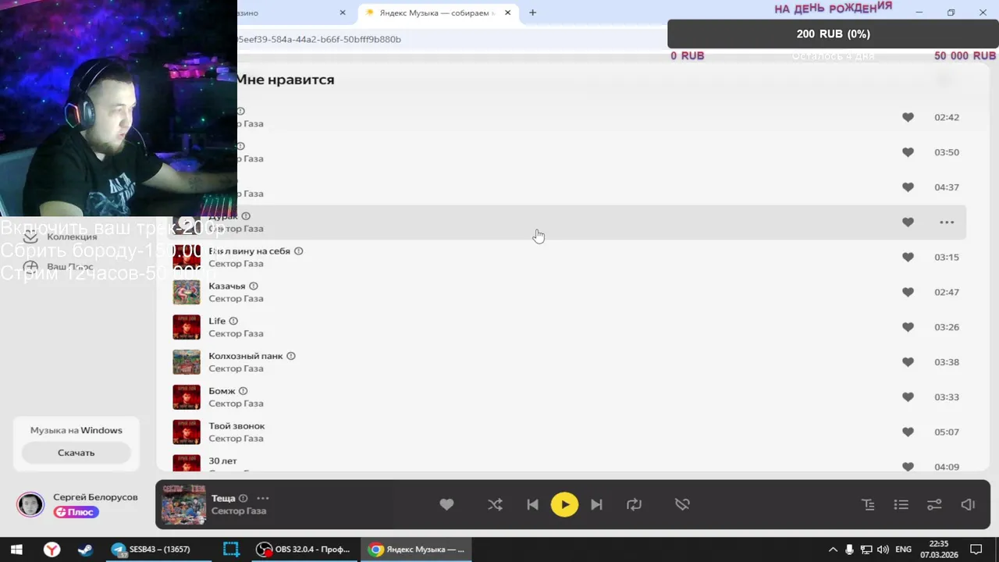The width and height of the screenshot is (999, 562).
Task: Select the track title 30 лет
Action: [222, 461]
